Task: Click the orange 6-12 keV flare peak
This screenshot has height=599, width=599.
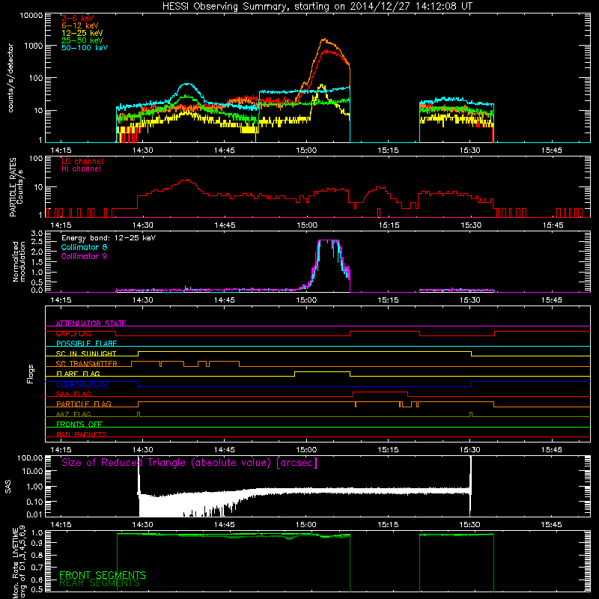Action: 324,40
